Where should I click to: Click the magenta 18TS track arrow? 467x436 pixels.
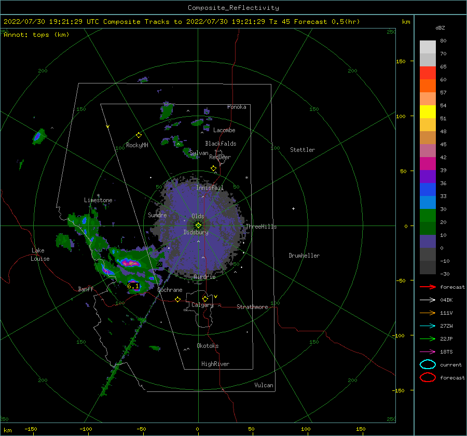pos(428,352)
